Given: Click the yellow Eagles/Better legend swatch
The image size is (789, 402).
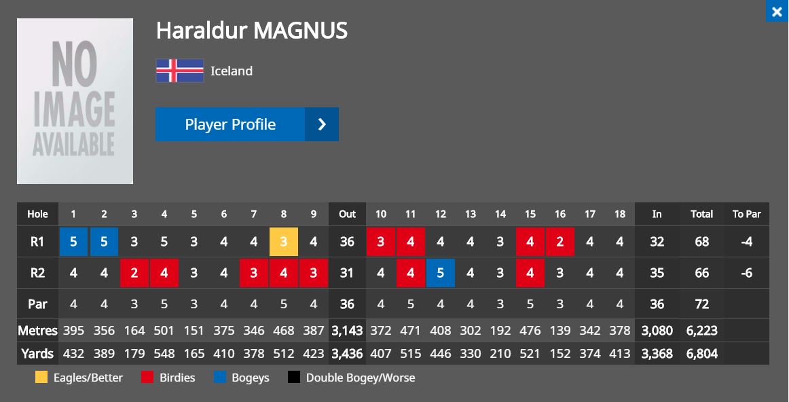Looking at the screenshot, I should 41,378.
